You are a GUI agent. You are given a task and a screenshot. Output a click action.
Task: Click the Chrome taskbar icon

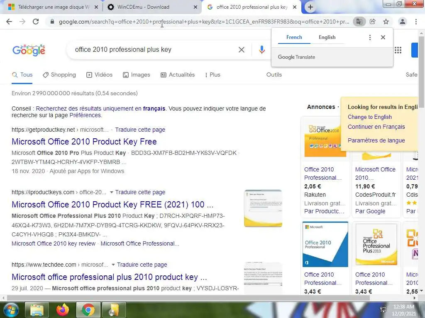pyautogui.click(x=88, y=310)
